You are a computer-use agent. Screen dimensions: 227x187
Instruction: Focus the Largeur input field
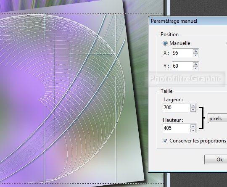click(x=177, y=108)
